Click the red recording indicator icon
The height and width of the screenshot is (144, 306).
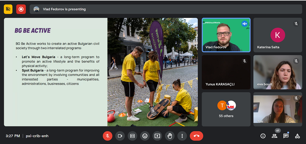(21, 9)
